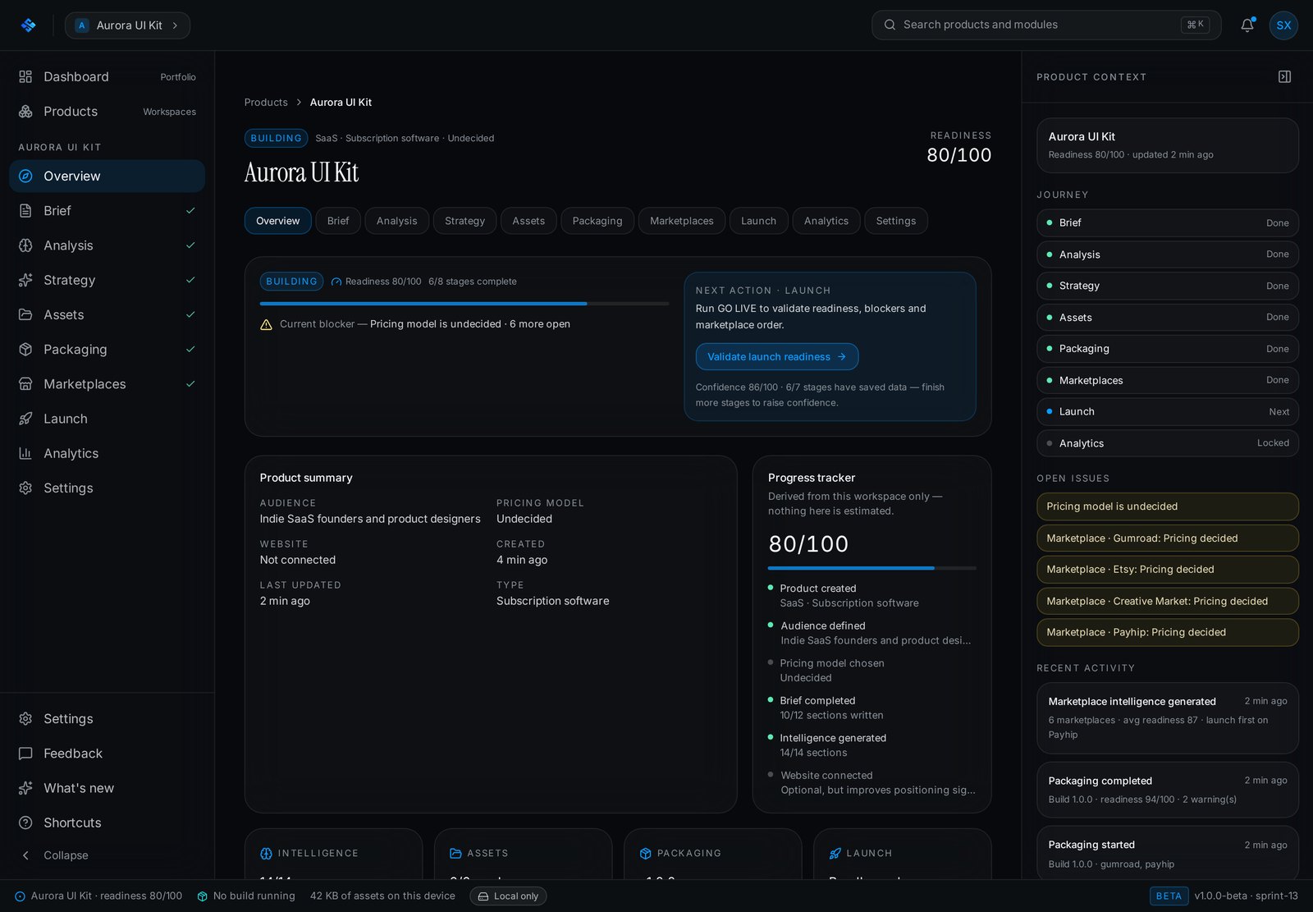This screenshot has width=1313, height=912.
Task: Click the Strategy sparkle icon in sidebar
Action: point(25,280)
